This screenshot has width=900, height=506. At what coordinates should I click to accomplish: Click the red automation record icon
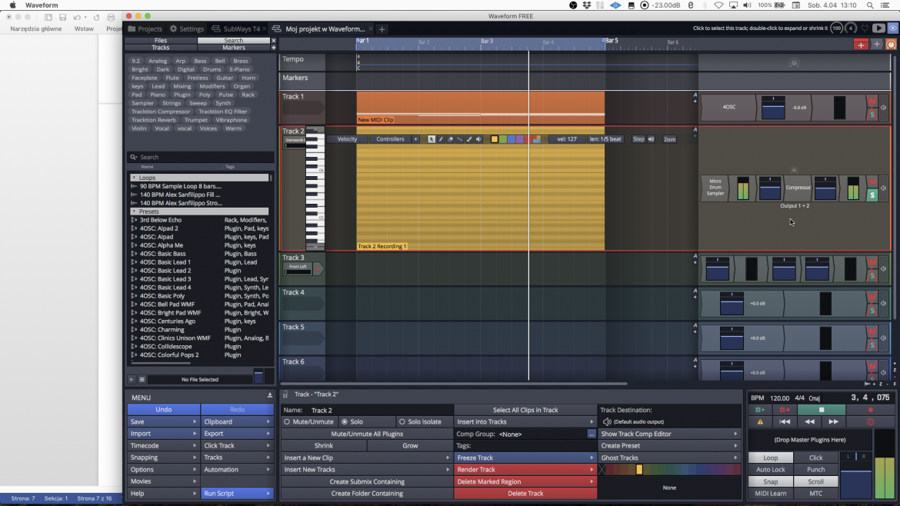[x=785, y=410]
